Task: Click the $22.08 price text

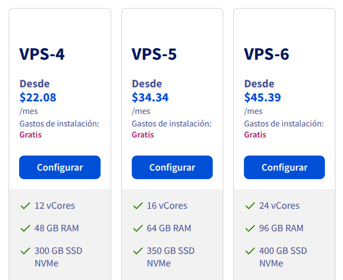Action: [x=38, y=97]
